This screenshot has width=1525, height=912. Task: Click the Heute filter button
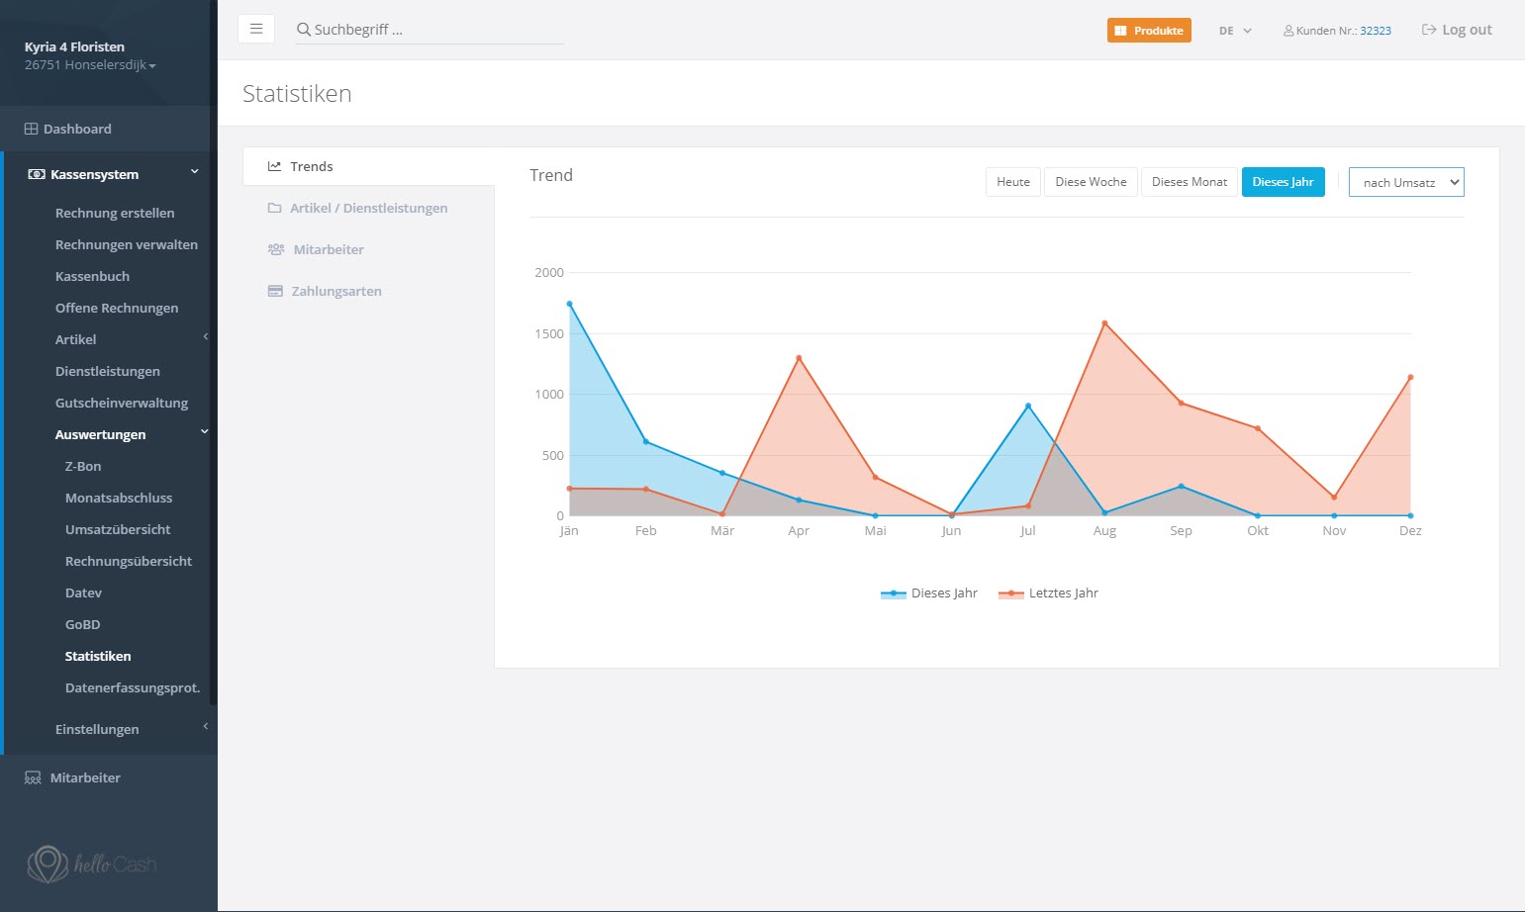(1013, 182)
